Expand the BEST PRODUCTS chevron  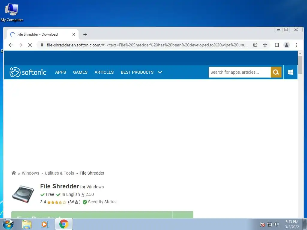[160, 72]
